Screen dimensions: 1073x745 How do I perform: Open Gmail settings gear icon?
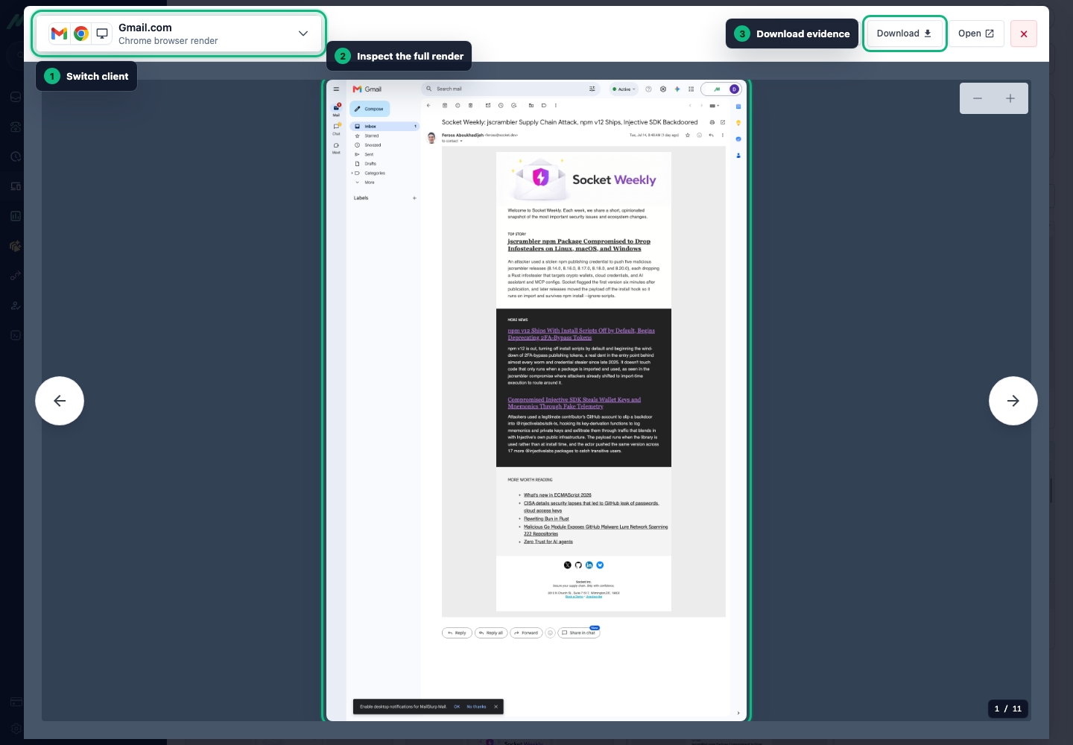[663, 89]
